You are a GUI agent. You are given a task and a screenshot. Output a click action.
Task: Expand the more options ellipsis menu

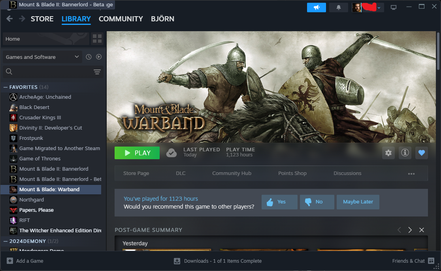coord(411,173)
